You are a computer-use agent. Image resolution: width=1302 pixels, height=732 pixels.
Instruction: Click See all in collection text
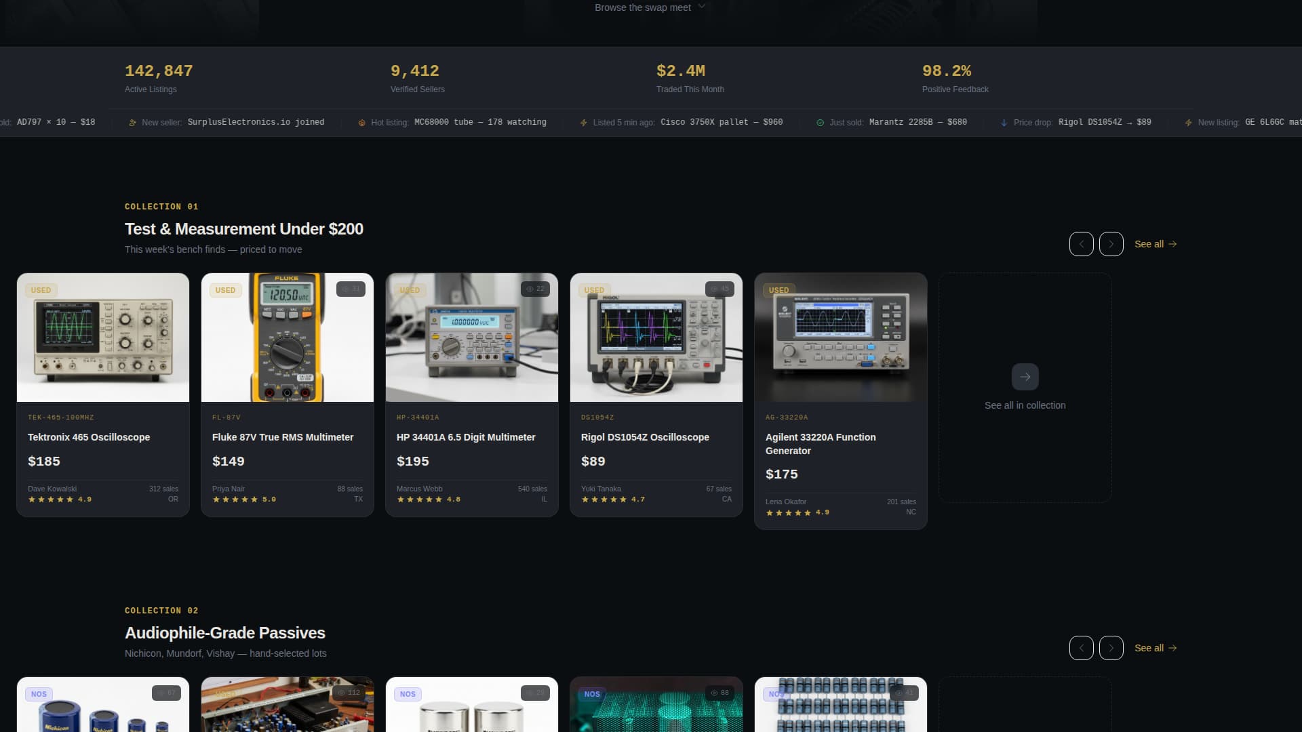1025,405
